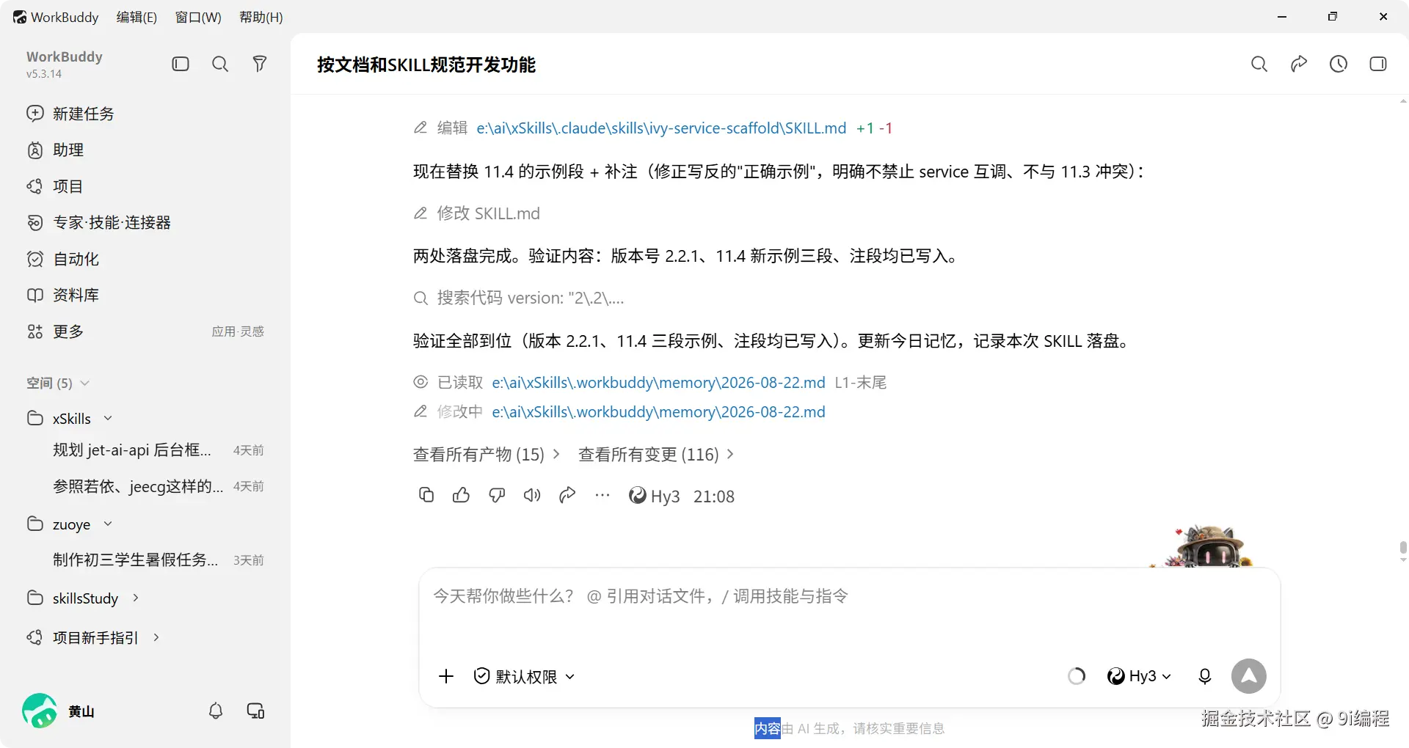The image size is (1409, 748).
Task: Click the loading spinner in the input bar
Action: (1077, 676)
